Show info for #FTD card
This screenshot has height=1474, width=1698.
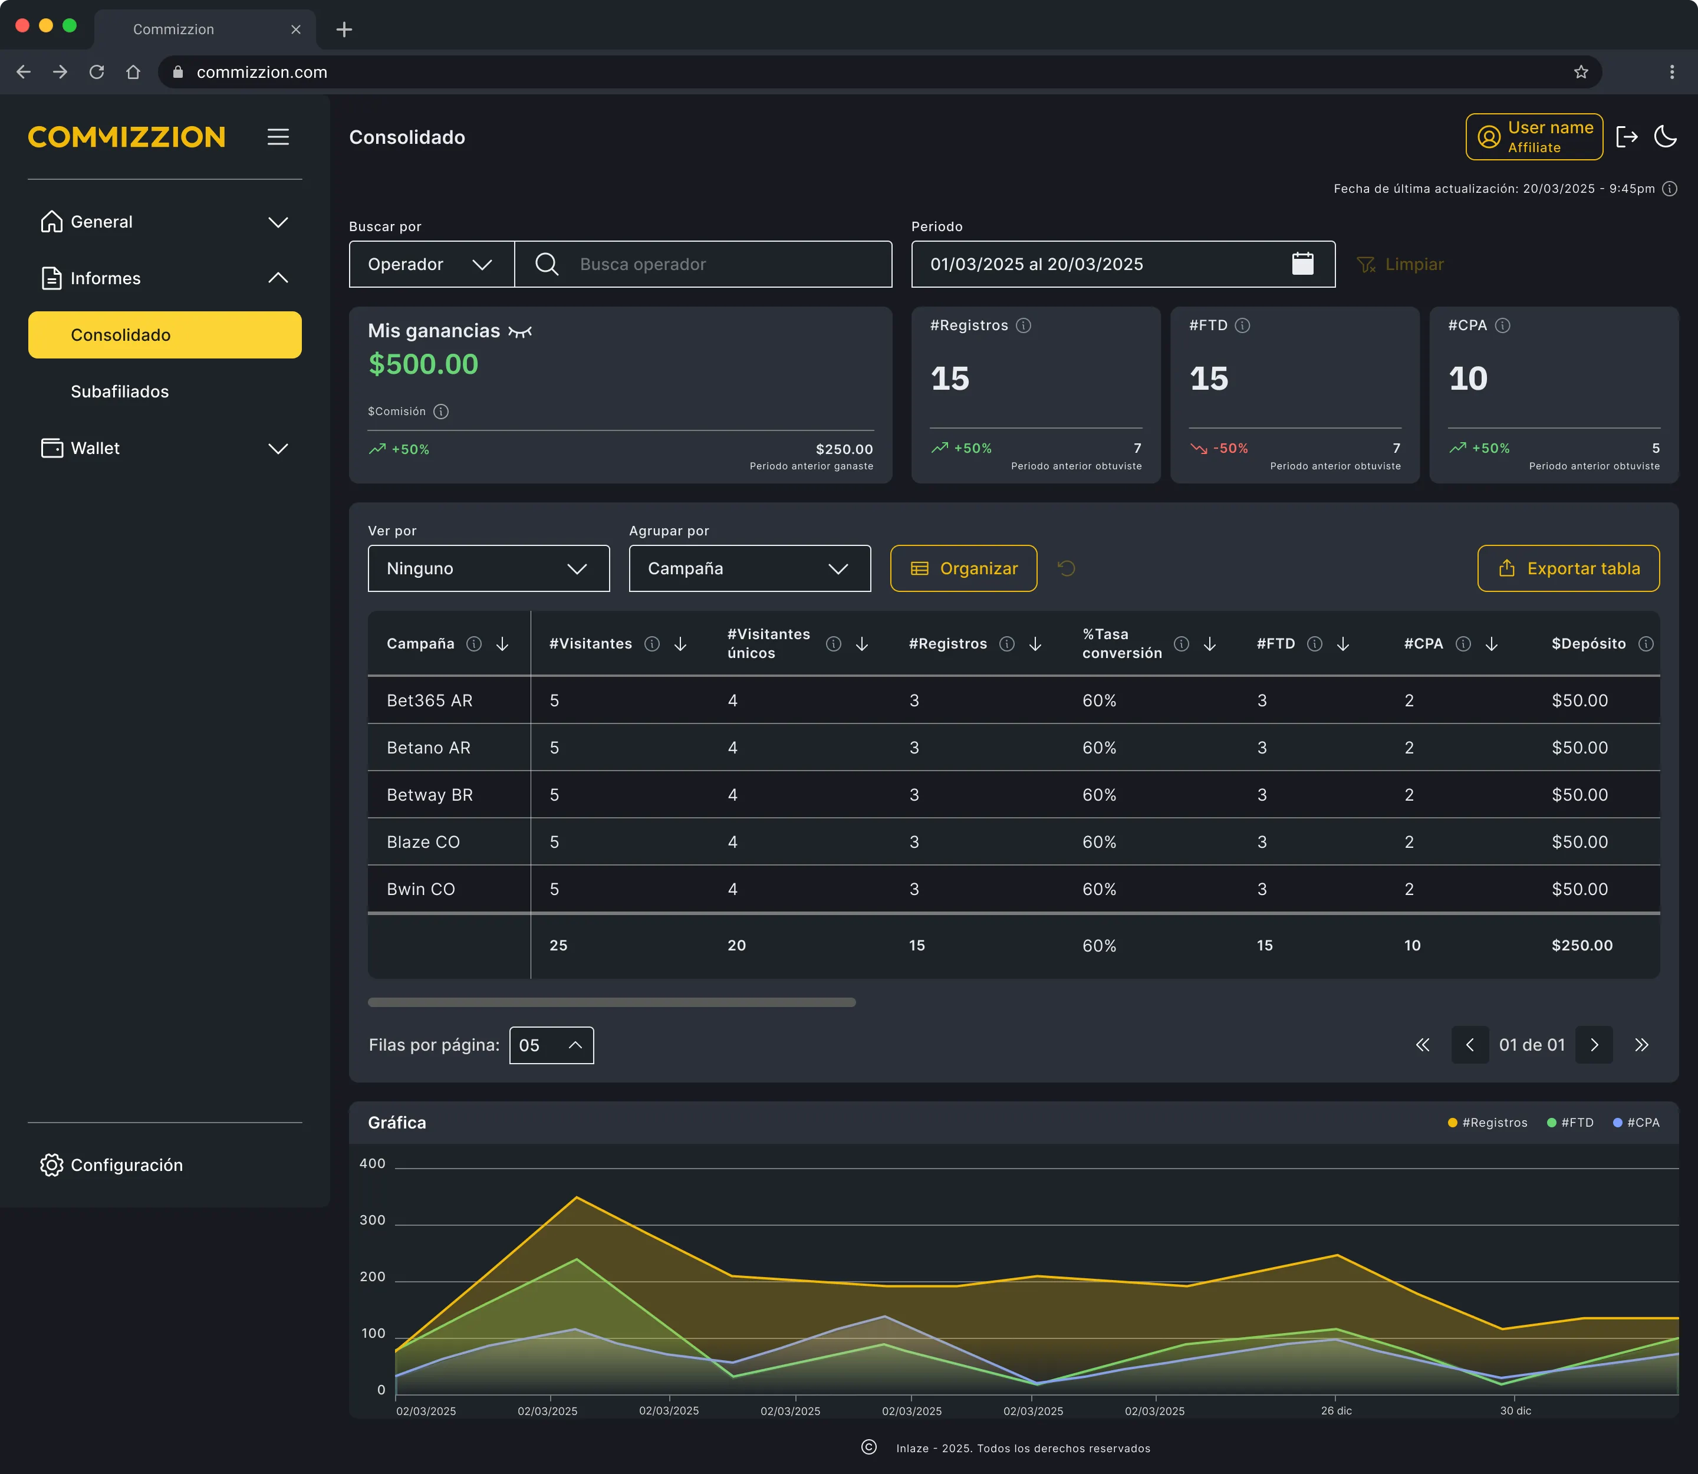click(1243, 325)
